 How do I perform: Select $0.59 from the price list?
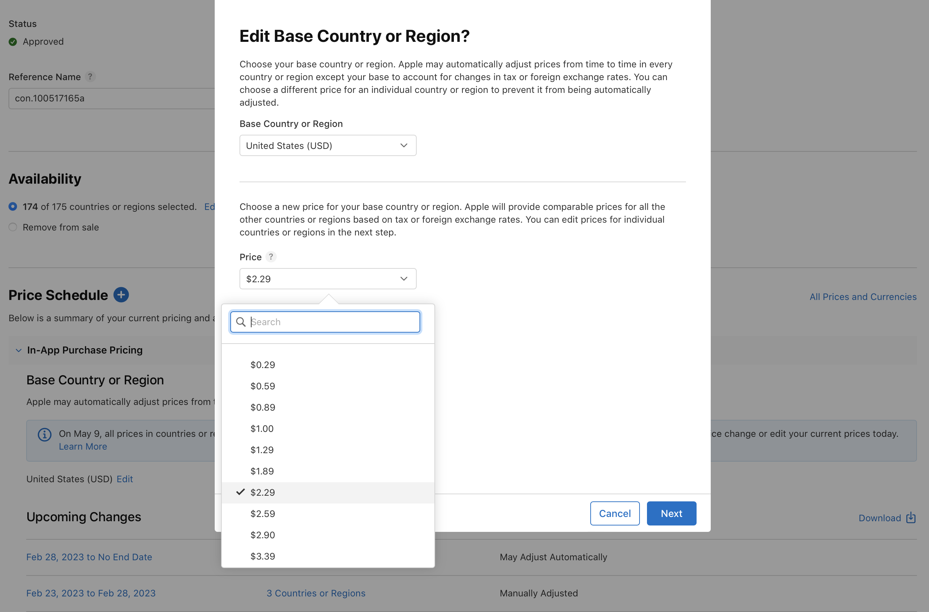click(x=263, y=386)
